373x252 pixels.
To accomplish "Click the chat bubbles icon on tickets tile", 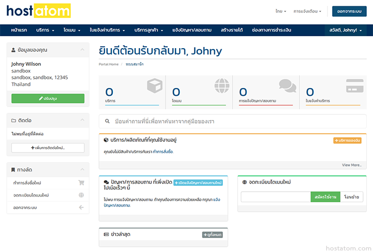I will 288,85.
